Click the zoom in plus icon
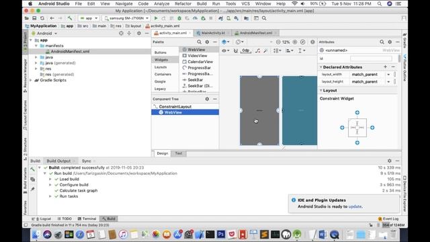The image size is (430, 242). point(295,42)
